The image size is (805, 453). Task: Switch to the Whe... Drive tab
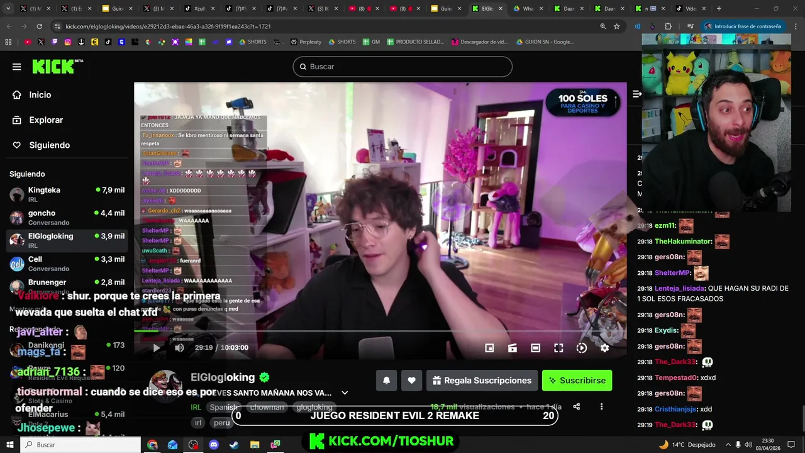(527, 8)
